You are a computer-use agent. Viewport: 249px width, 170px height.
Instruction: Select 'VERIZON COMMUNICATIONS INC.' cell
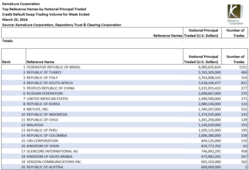(54, 161)
